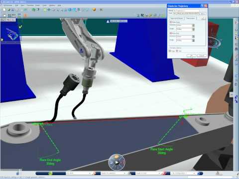Open the dropdown right of the green-dot slider
239x179 pixels.
coord(78,173)
